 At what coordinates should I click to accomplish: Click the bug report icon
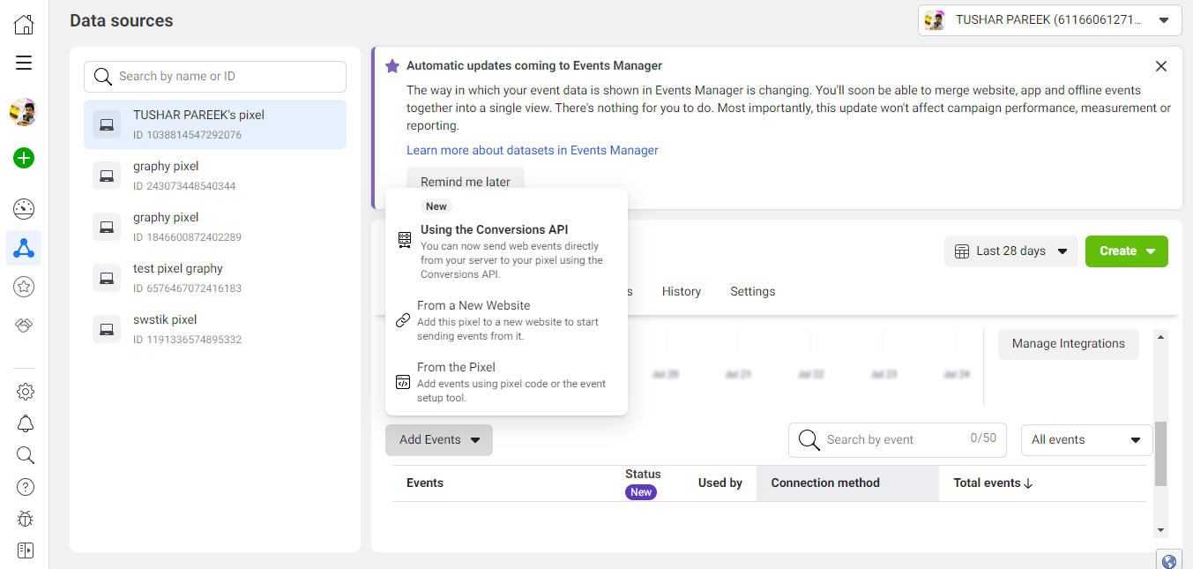point(26,519)
